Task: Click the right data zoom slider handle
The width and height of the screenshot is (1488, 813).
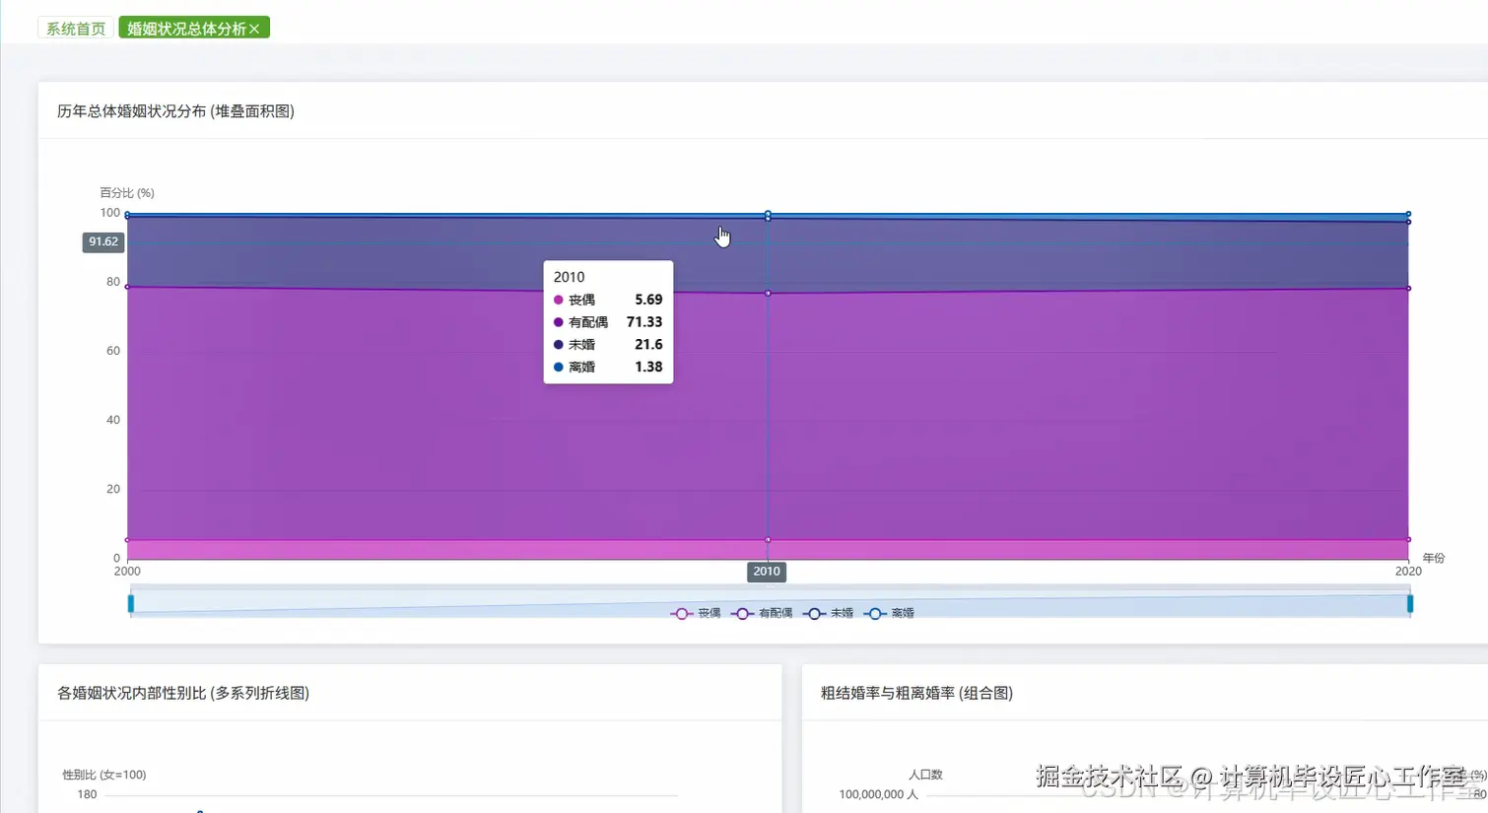Action: (x=1409, y=603)
